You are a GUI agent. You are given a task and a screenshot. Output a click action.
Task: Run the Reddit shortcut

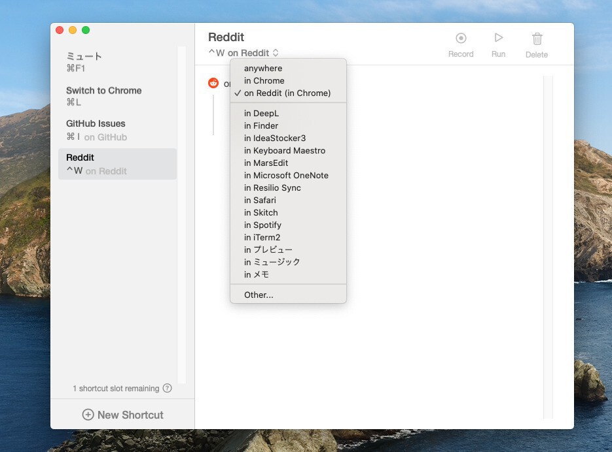pyautogui.click(x=498, y=39)
